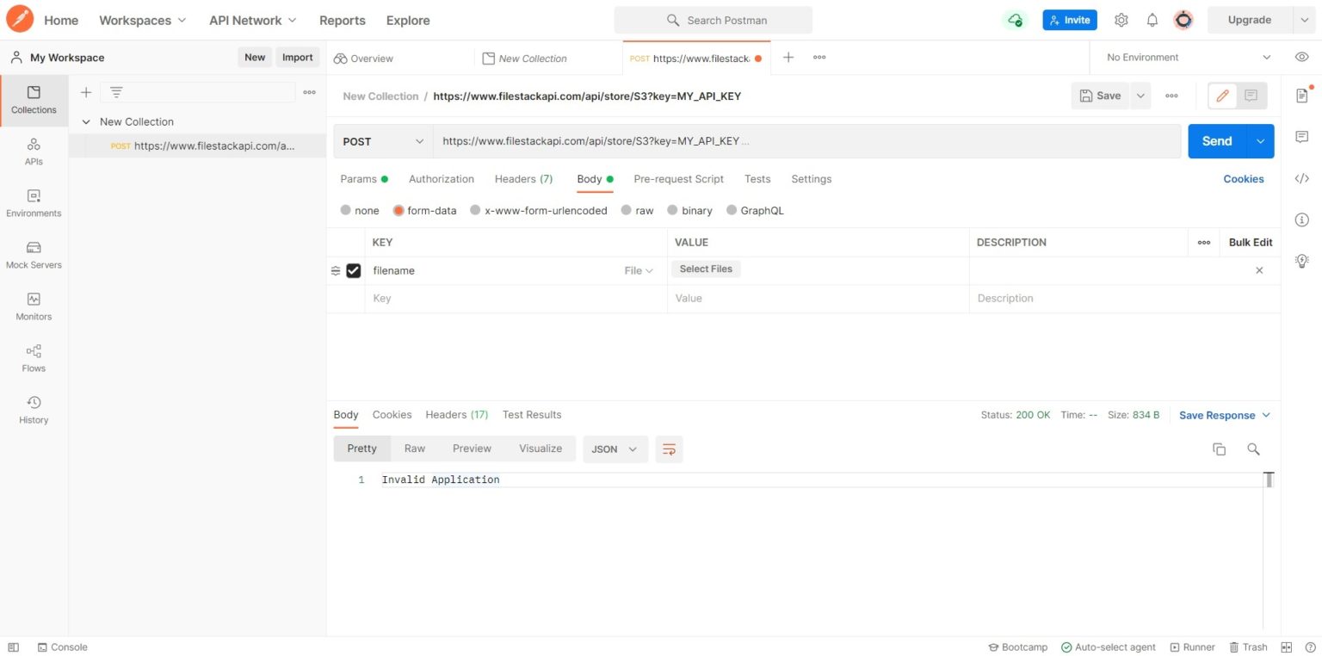Open the Mock Servers section
This screenshot has width=1322, height=656.
click(x=34, y=254)
